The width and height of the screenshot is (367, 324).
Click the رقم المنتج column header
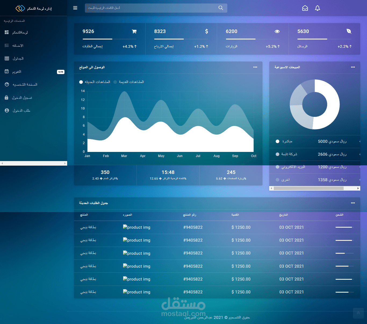(x=190, y=215)
